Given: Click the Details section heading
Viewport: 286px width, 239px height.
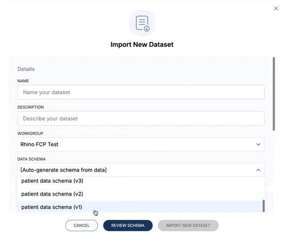Looking at the screenshot, I should coord(26,69).
